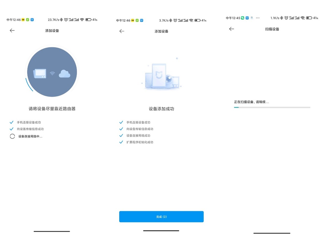The image size is (332, 249).
Task: Tap the checkmark beside 设备连接网络成功
Action: 121,135
